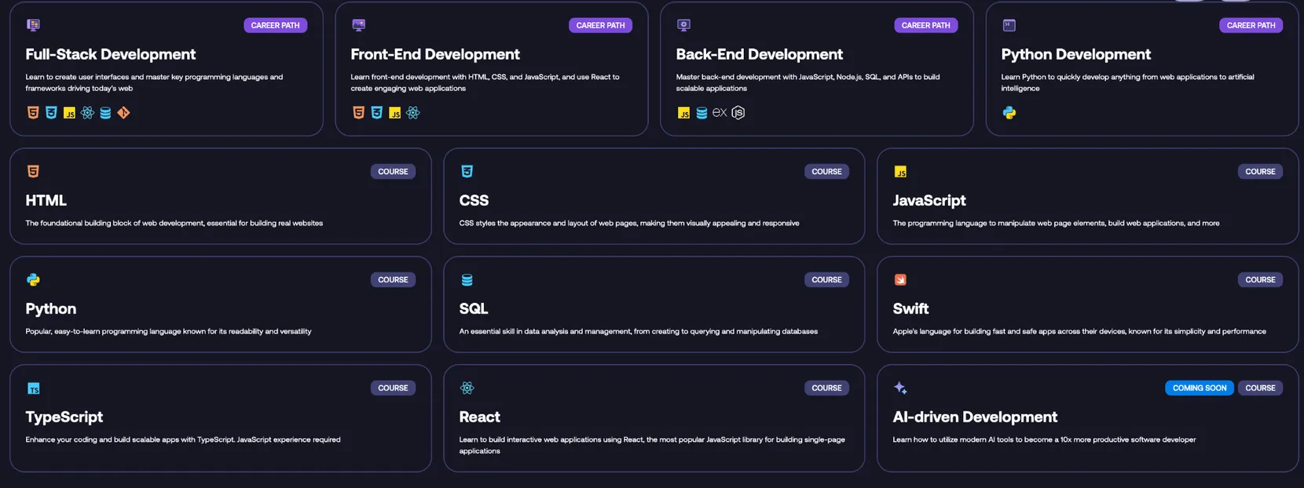1304x488 pixels.
Task: Click the Python logo under Python Development description
Action: [1009, 113]
